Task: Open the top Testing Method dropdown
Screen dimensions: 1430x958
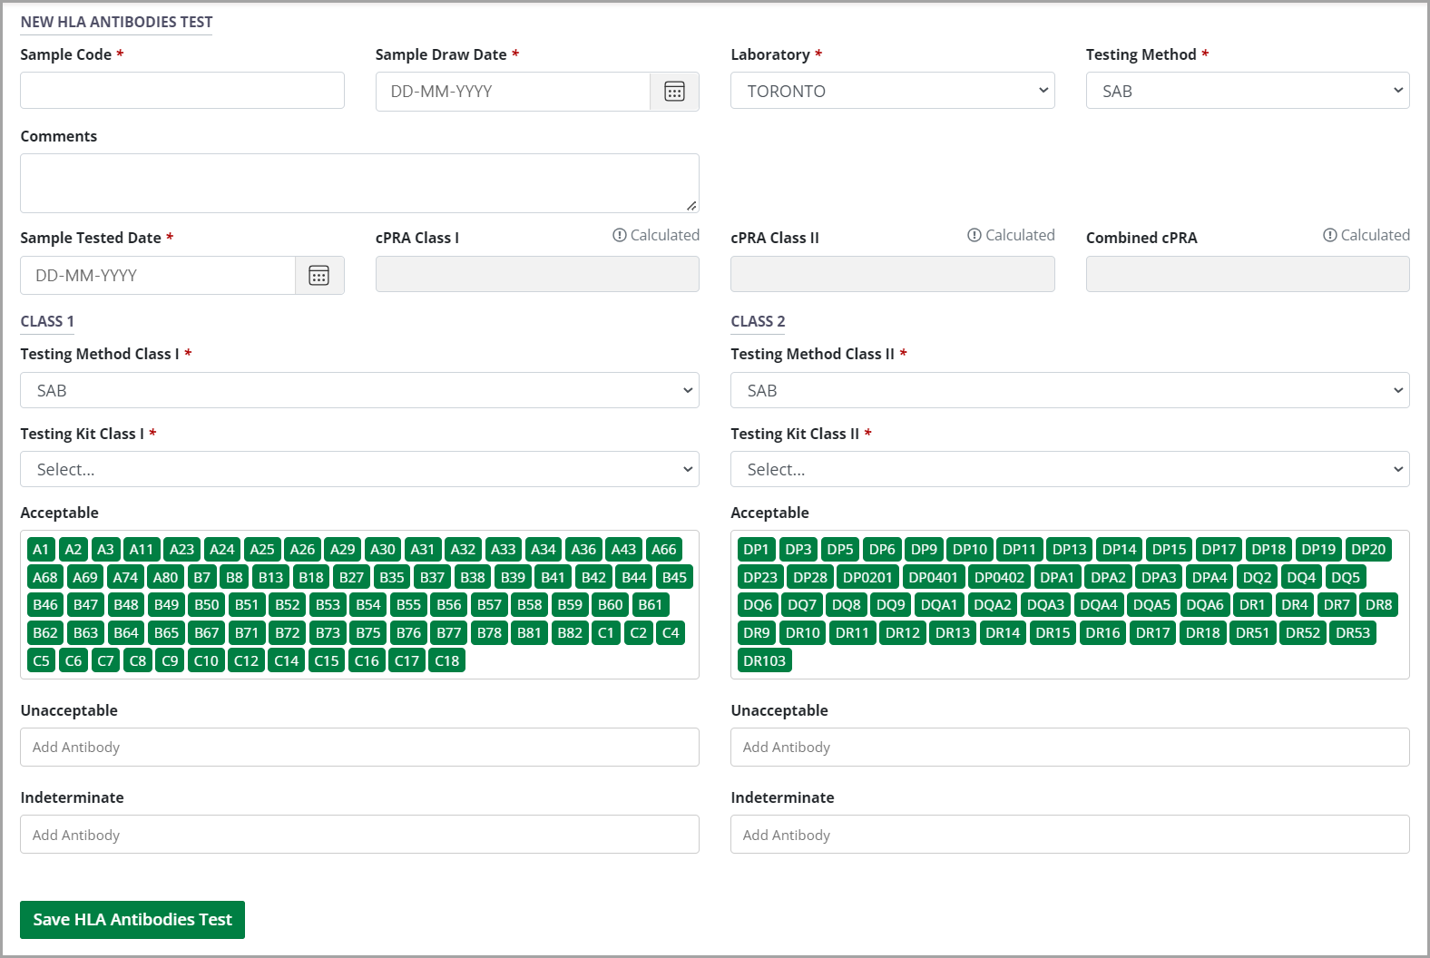Action: click(x=1247, y=91)
